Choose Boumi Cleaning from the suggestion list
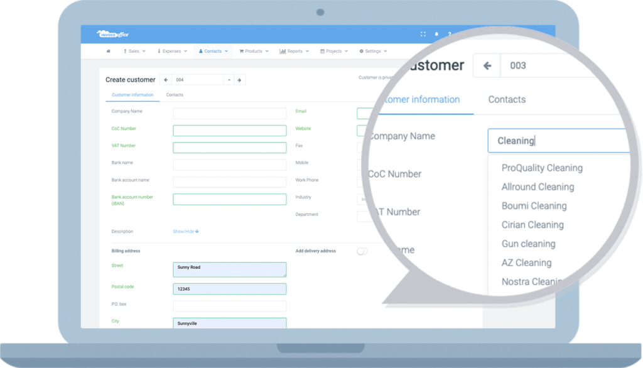The image size is (643, 368). tap(534, 206)
